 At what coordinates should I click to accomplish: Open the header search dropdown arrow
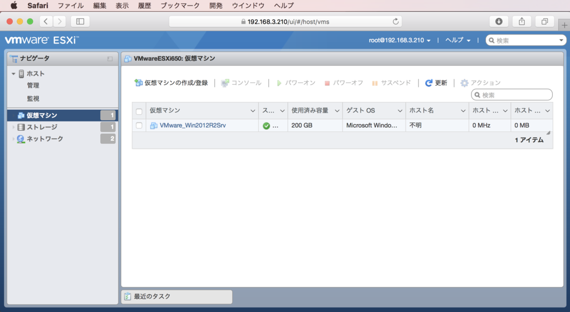click(561, 40)
